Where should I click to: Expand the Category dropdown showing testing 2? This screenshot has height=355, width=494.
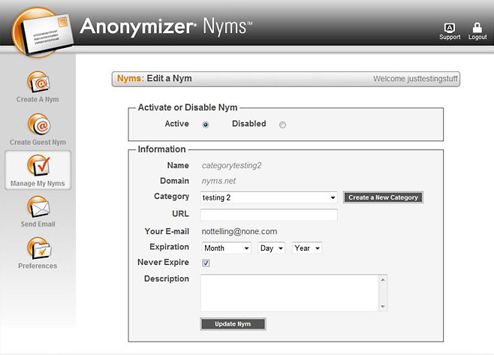click(x=269, y=197)
